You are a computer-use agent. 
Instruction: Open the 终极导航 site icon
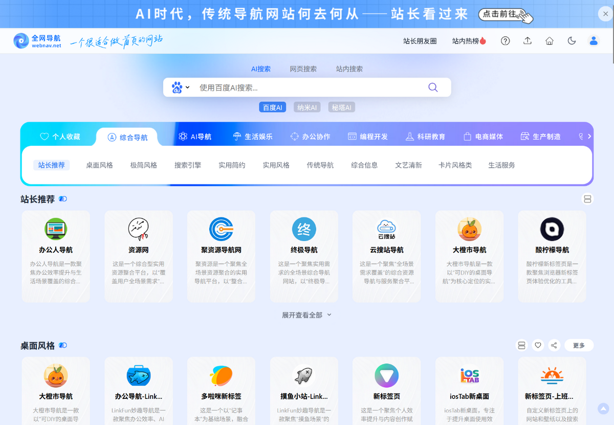(304, 229)
